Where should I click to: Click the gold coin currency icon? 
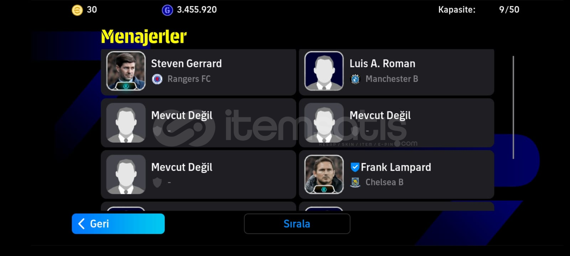click(x=77, y=10)
